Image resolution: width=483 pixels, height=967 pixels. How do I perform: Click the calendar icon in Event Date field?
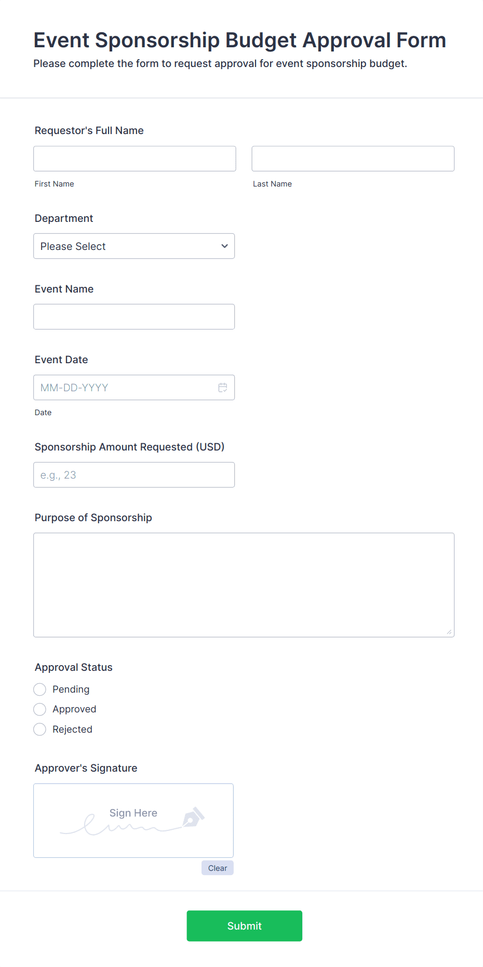223,387
